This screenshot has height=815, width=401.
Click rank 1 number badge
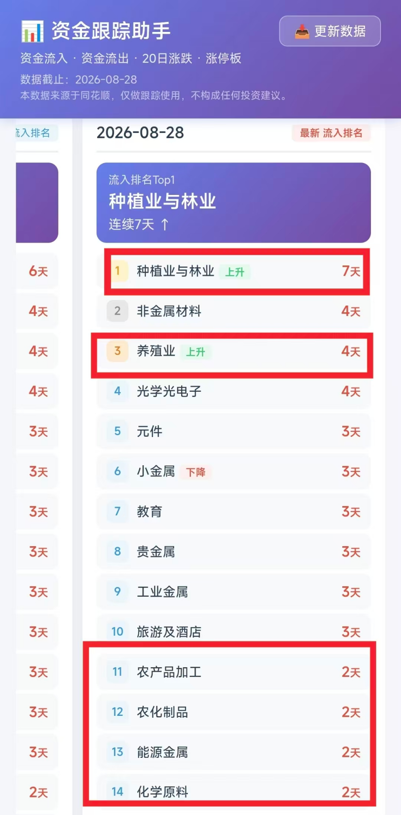[x=117, y=271]
